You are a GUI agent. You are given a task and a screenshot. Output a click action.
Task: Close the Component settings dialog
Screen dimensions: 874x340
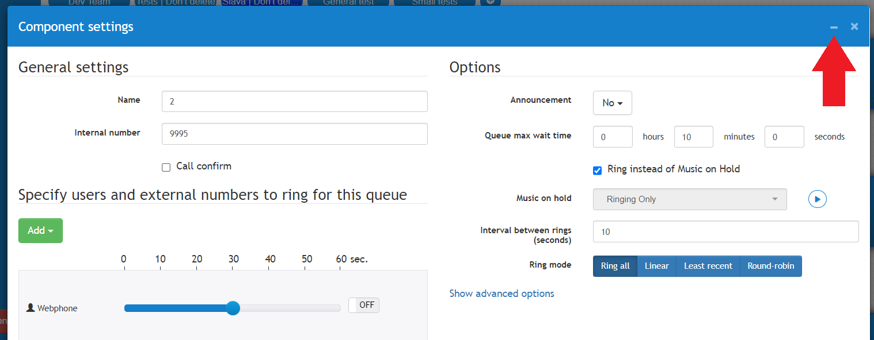coord(854,26)
